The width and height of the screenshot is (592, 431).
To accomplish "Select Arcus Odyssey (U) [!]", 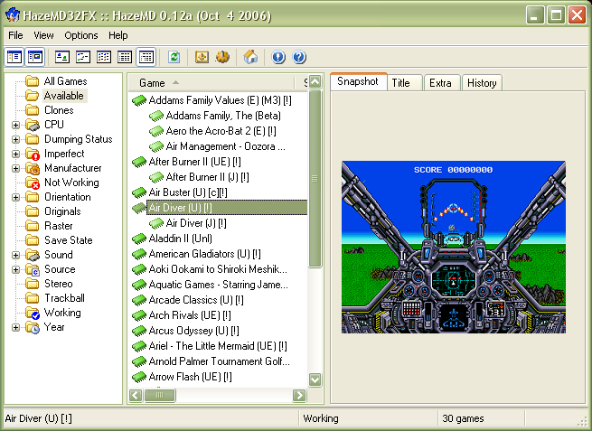I will coord(193,331).
